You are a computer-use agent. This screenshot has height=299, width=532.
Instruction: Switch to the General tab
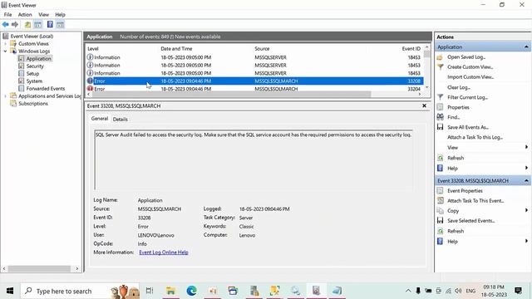100,119
